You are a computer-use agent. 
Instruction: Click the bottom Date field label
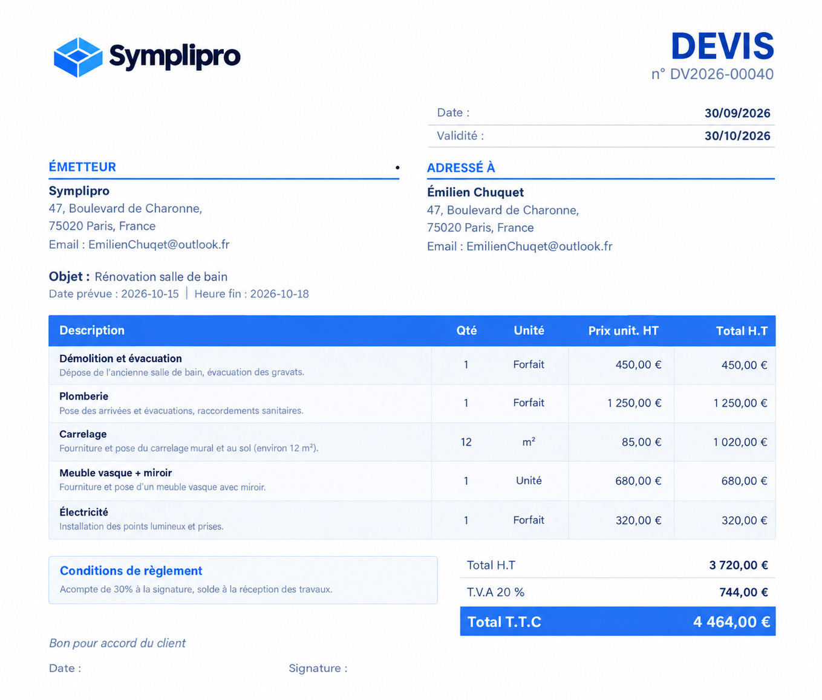pos(65,669)
